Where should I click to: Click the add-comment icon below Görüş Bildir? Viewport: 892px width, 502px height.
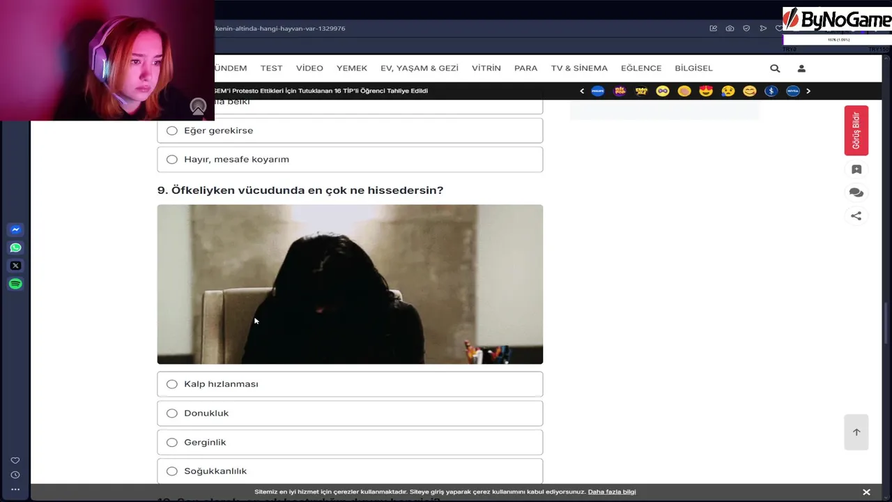[856, 169]
